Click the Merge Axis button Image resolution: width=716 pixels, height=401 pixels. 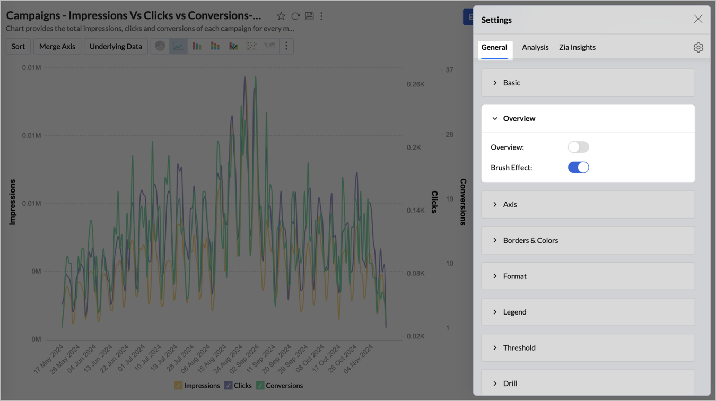tap(57, 46)
